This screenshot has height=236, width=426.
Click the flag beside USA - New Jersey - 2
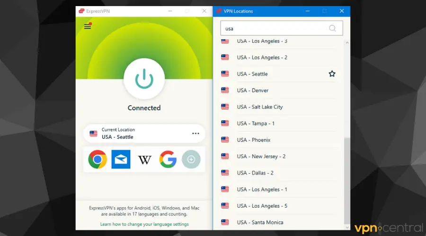tap(225, 156)
